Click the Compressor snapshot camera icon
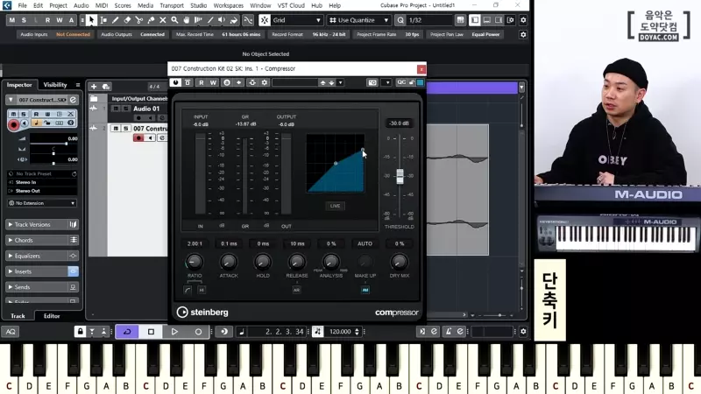Viewport: 701px width, 394px height. tap(372, 82)
